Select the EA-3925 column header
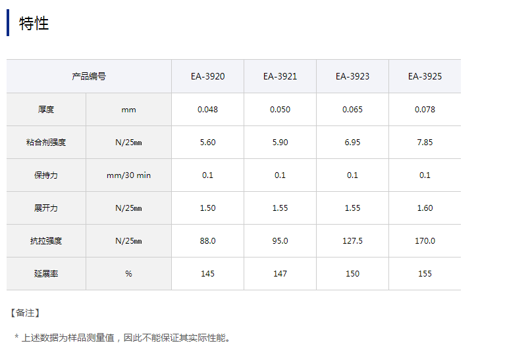This screenshot has width=530, height=358. tap(425, 76)
